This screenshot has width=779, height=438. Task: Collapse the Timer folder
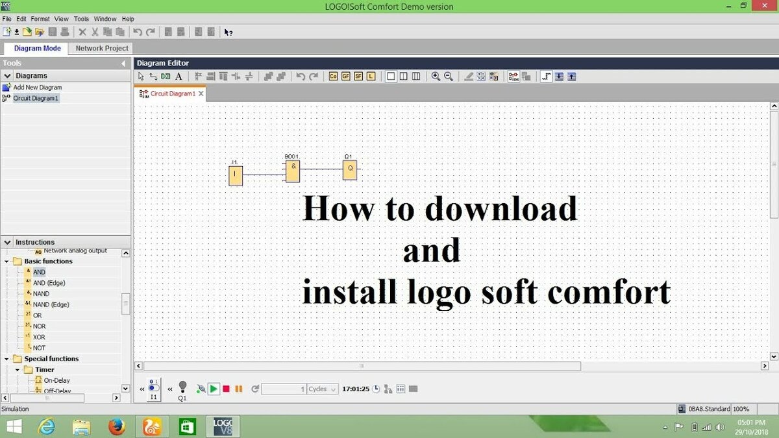click(18, 370)
